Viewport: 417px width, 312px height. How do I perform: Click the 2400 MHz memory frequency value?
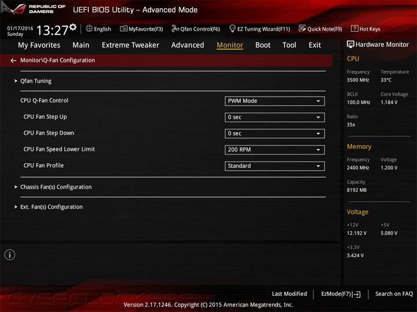click(x=358, y=168)
